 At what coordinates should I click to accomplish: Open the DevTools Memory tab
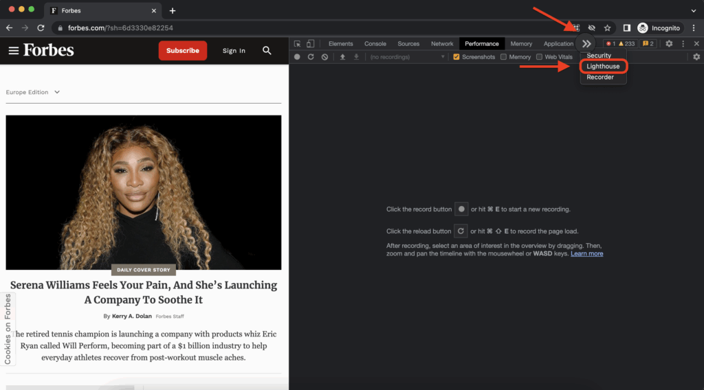pyautogui.click(x=521, y=44)
